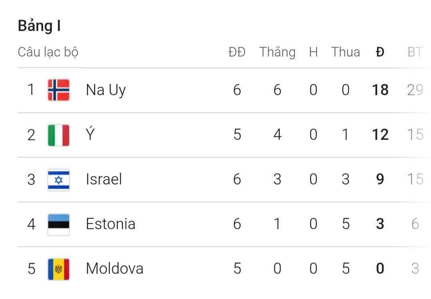Viewport: 431px width, 299px height.
Task: Click the H column header
Action: coord(313,52)
